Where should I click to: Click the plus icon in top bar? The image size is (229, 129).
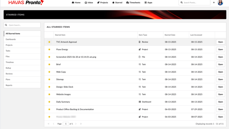(214, 3)
